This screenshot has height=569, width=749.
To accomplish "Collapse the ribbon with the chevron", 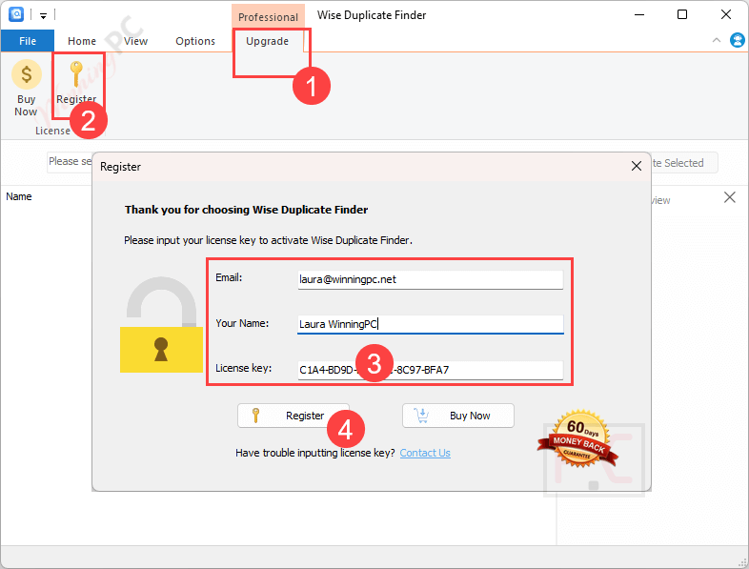I will coord(716,41).
